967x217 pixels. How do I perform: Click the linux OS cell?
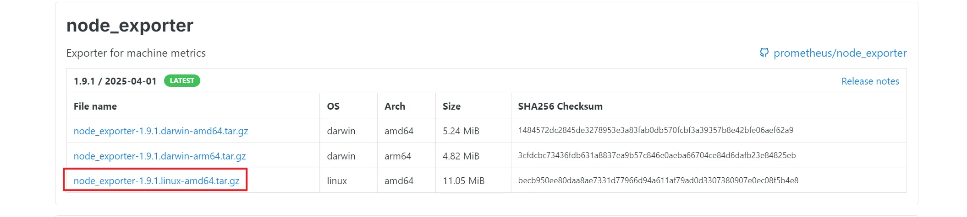(x=337, y=181)
